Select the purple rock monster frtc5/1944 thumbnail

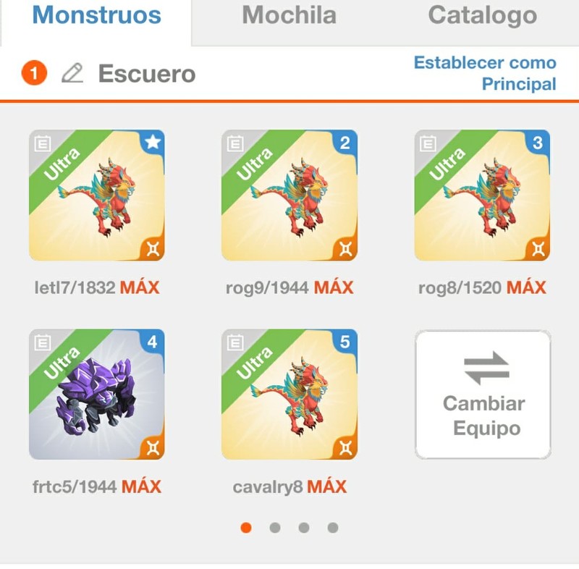[x=97, y=395]
